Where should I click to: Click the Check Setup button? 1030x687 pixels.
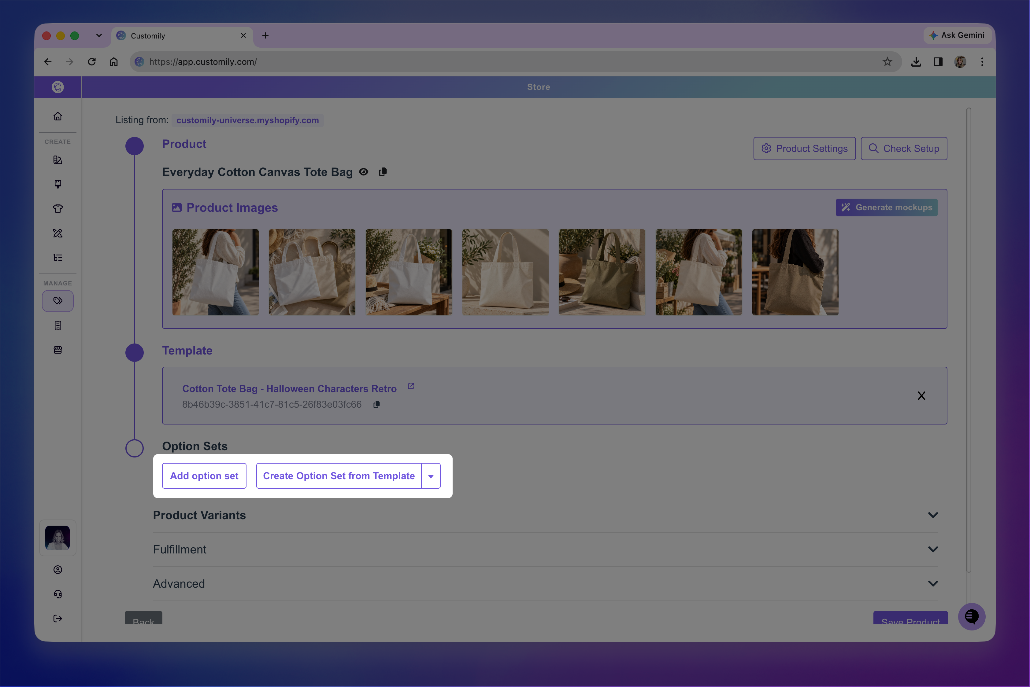(x=904, y=149)
